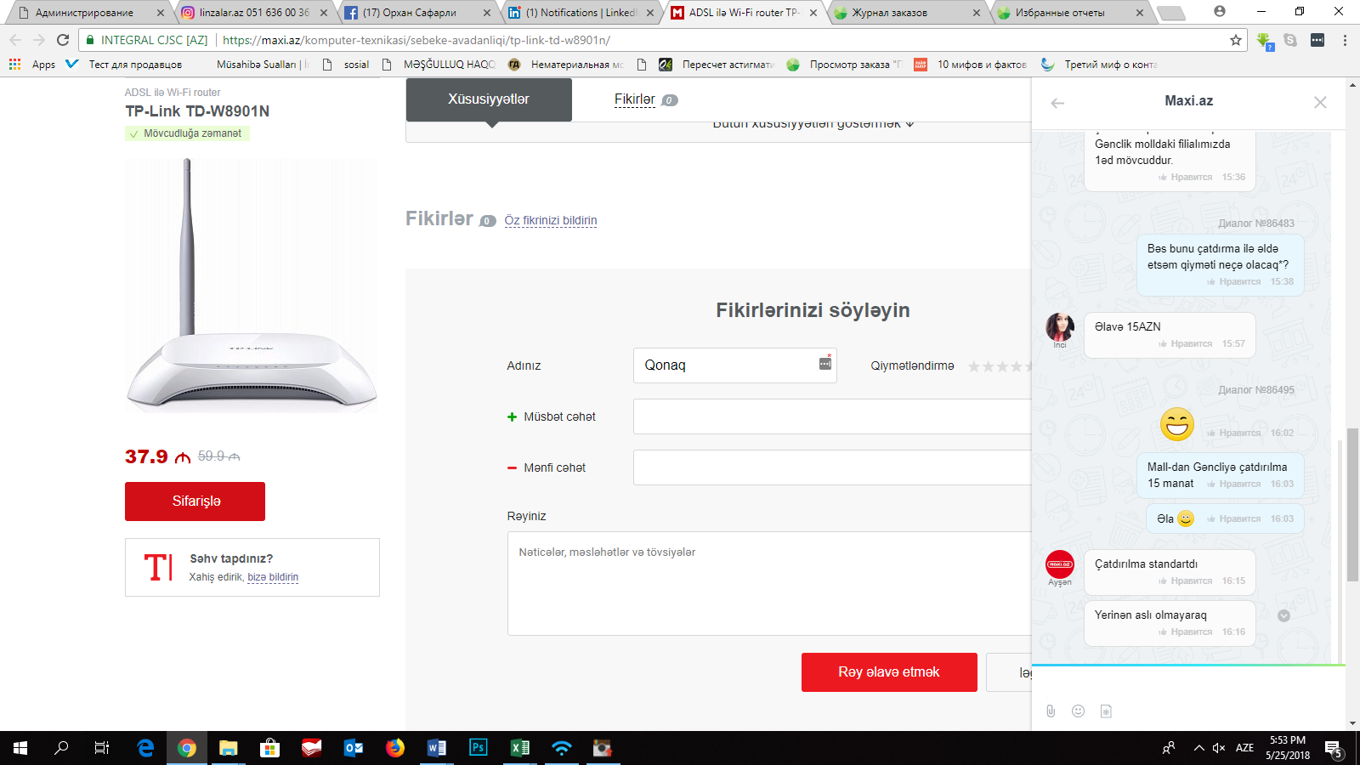Screen dimensions: 1360x765
Task: Switch to the Xüsusiyyətlər tab
Action: [x=489, y=99]
